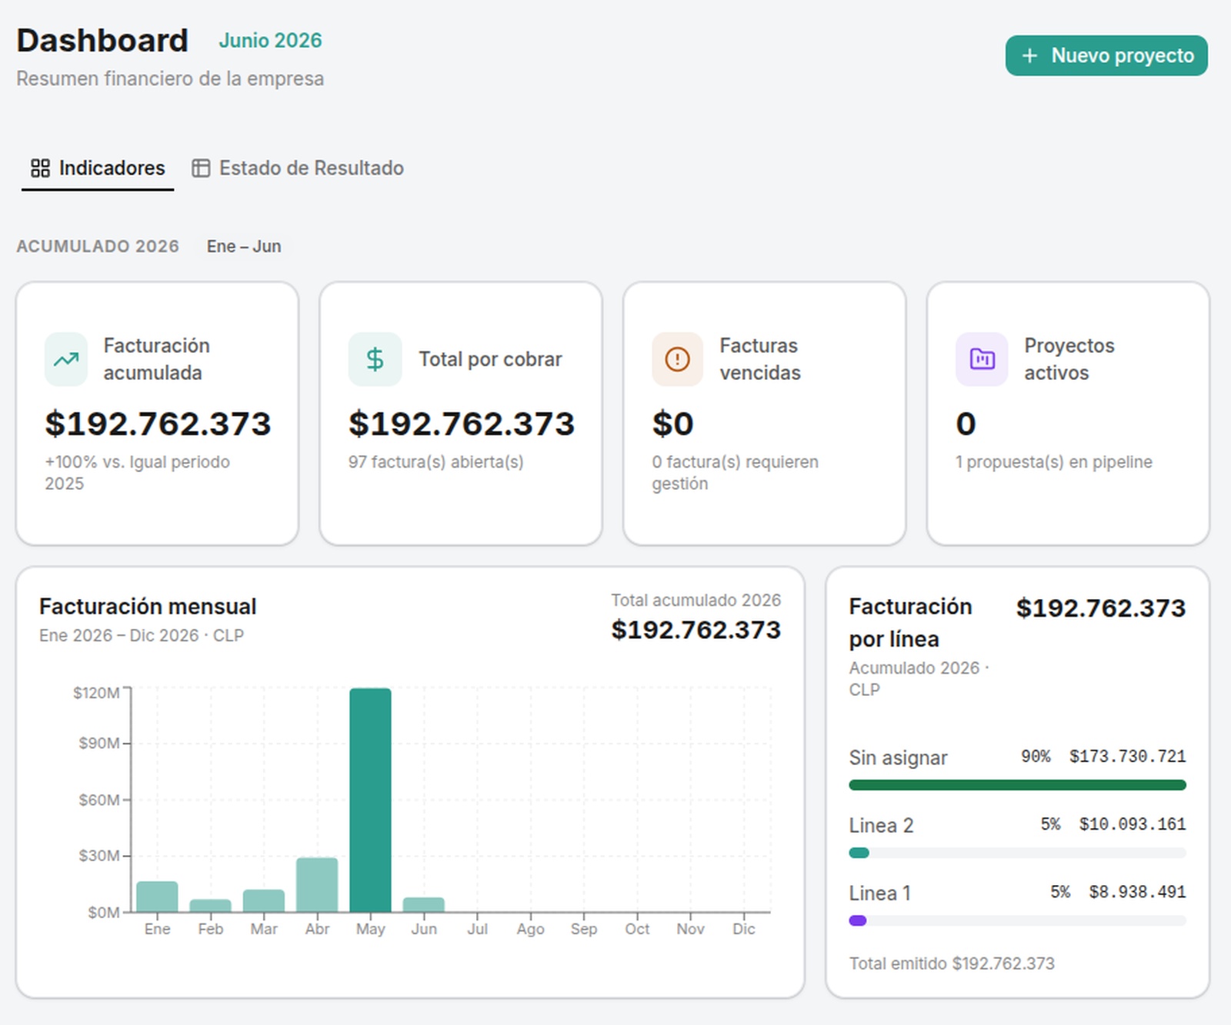Click the Abr bar in the monthly chart
Image resolution: width=1231 pixels, height=1025 pixels.
coord(317,885)
